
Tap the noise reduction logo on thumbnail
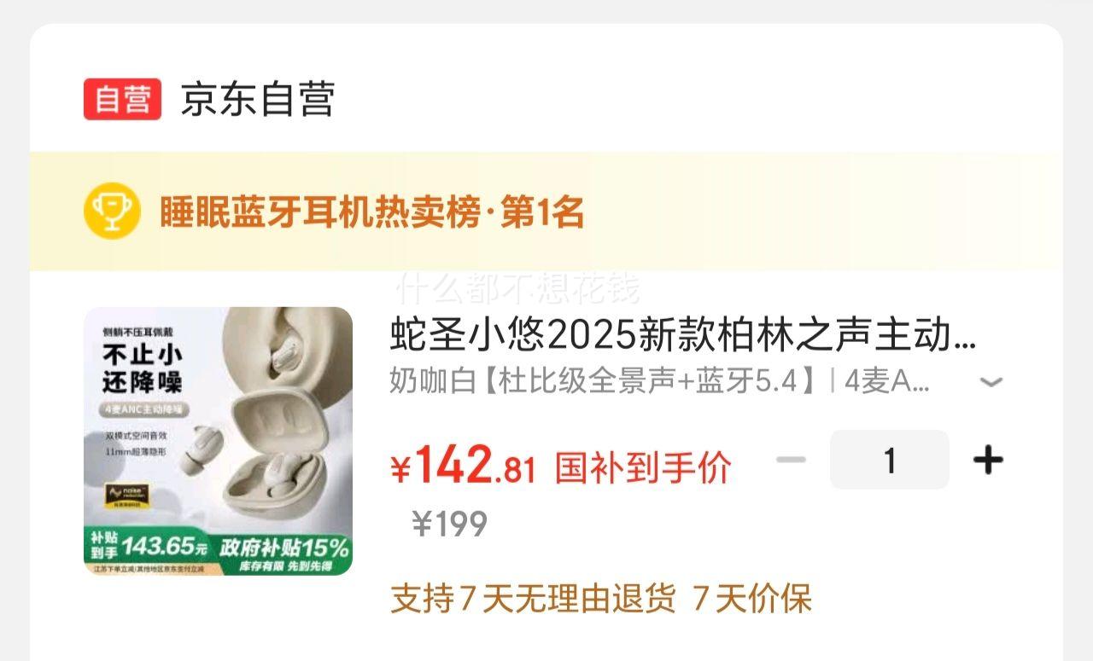click(x=128, y=497)
